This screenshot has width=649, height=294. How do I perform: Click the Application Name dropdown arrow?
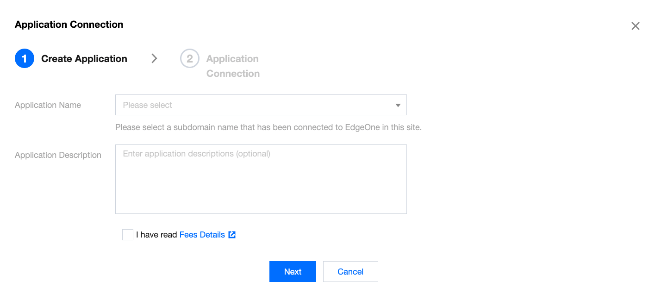(x=398, y=105)
